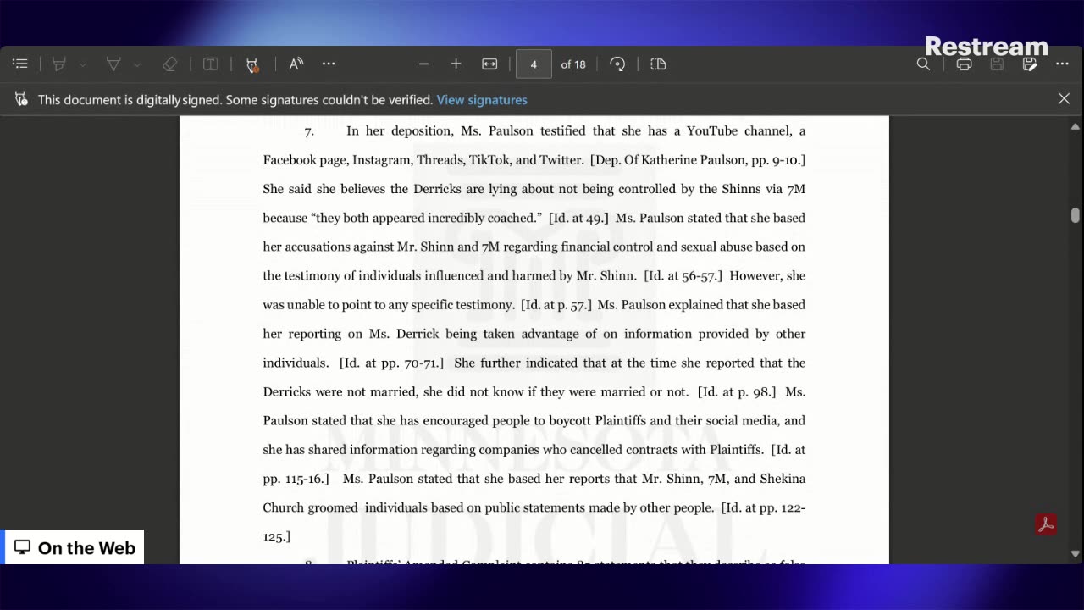
Task: Open find in document search
Action: click(923, 64)
